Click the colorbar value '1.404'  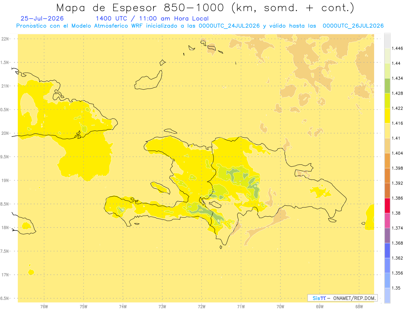click(397, 153)
